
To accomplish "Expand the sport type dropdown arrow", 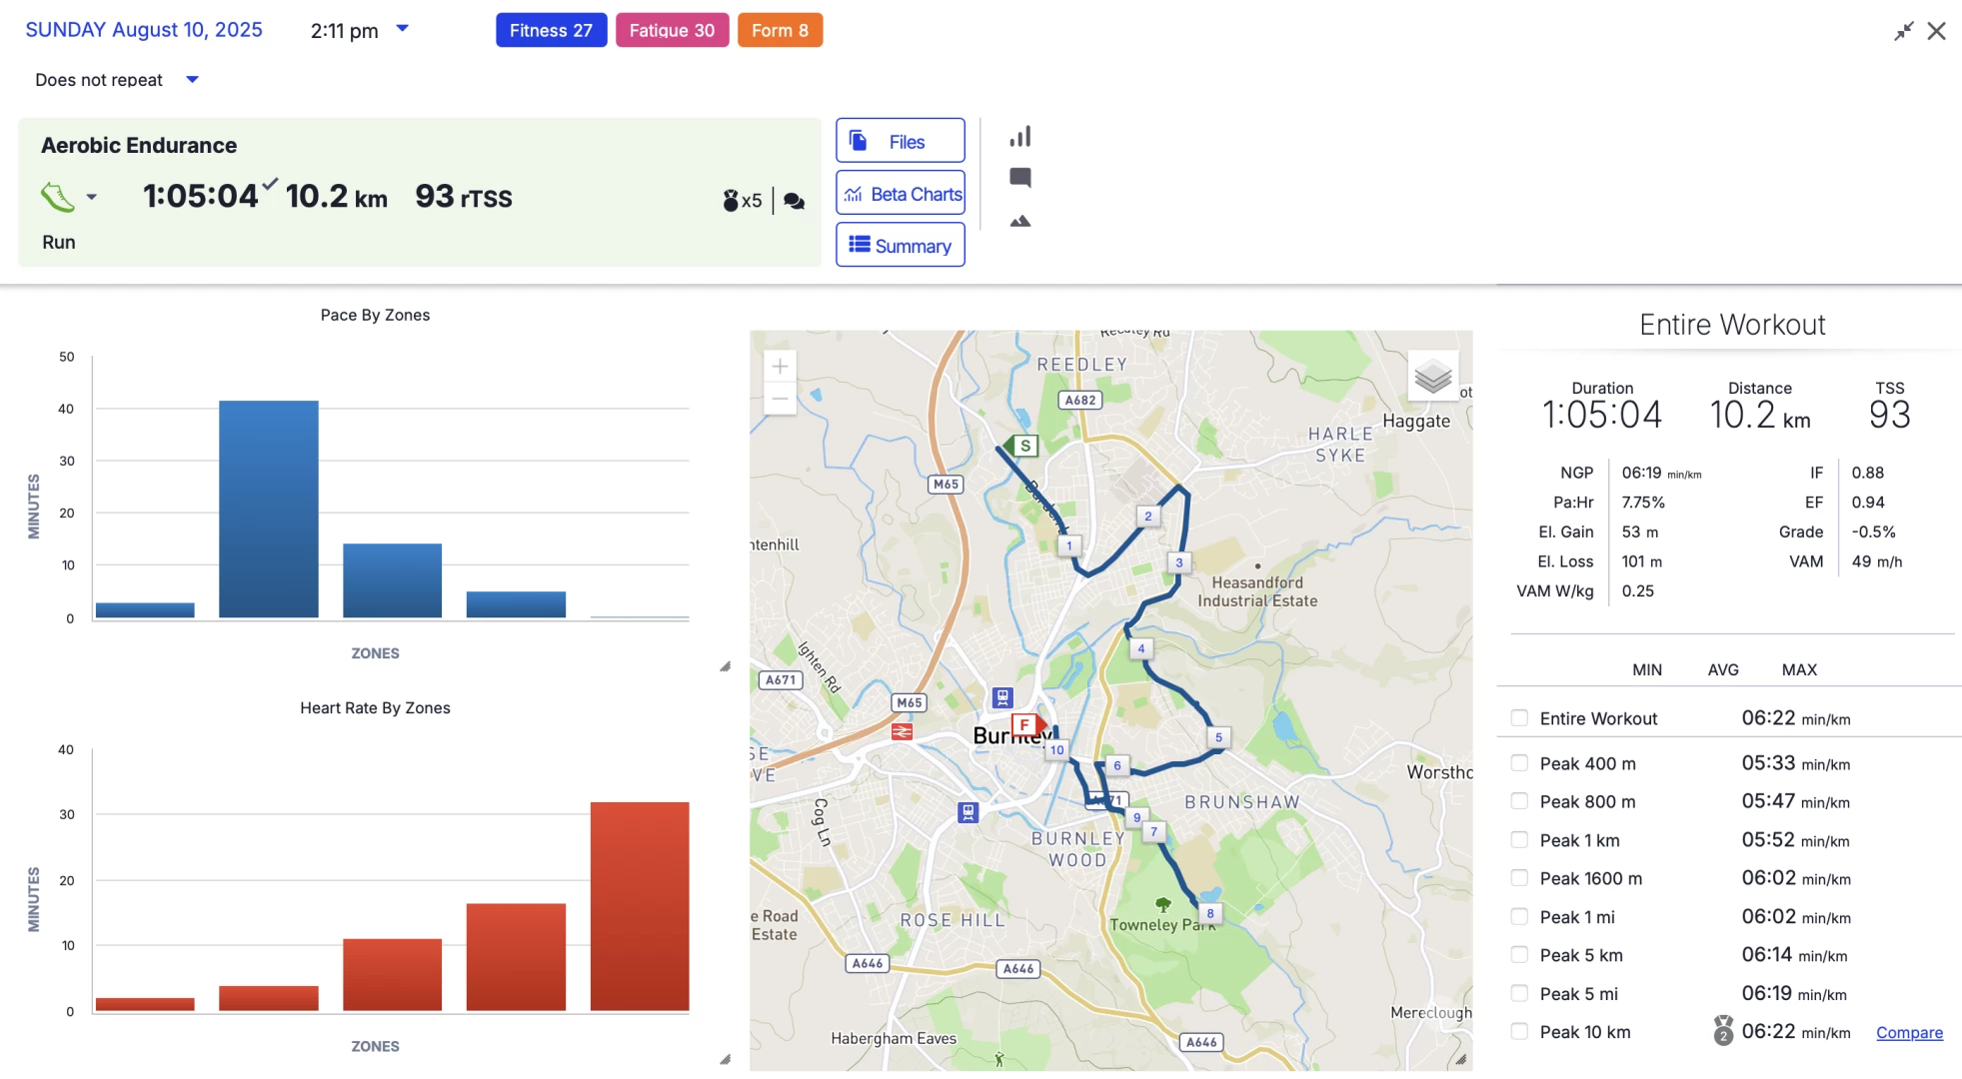I will (91, 197).
